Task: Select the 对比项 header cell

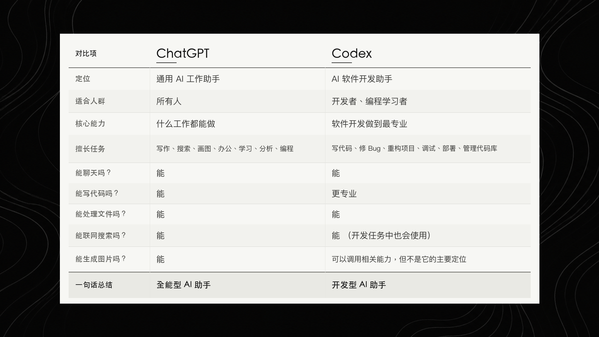Action: (x=86, y=53)
